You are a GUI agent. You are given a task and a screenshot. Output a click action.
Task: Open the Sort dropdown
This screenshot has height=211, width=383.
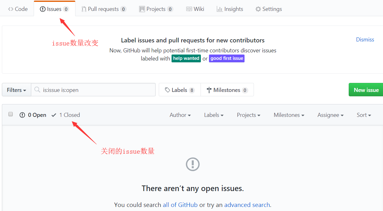click(363, 115)
